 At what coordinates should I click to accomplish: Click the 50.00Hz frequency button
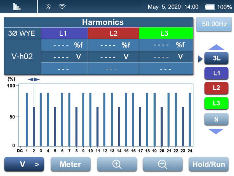click(x=214, y=24)
